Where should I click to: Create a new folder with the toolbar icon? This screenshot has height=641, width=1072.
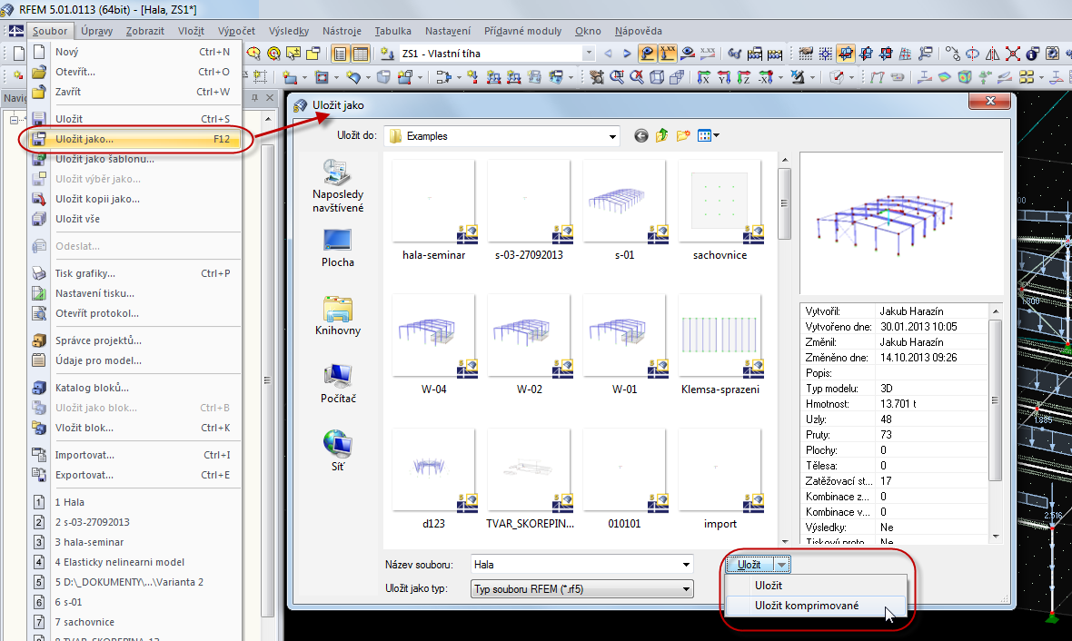click(x=683, y=136)
